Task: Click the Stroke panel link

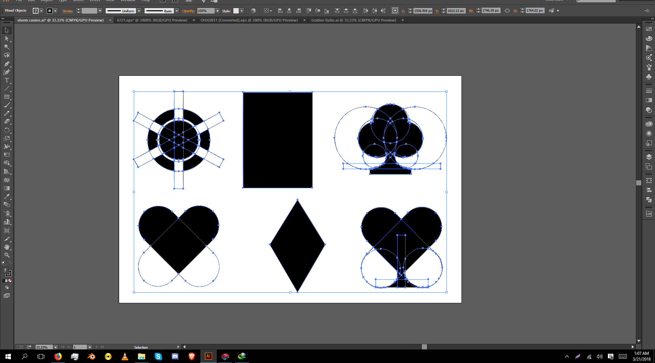Action: tap(68, 11)
